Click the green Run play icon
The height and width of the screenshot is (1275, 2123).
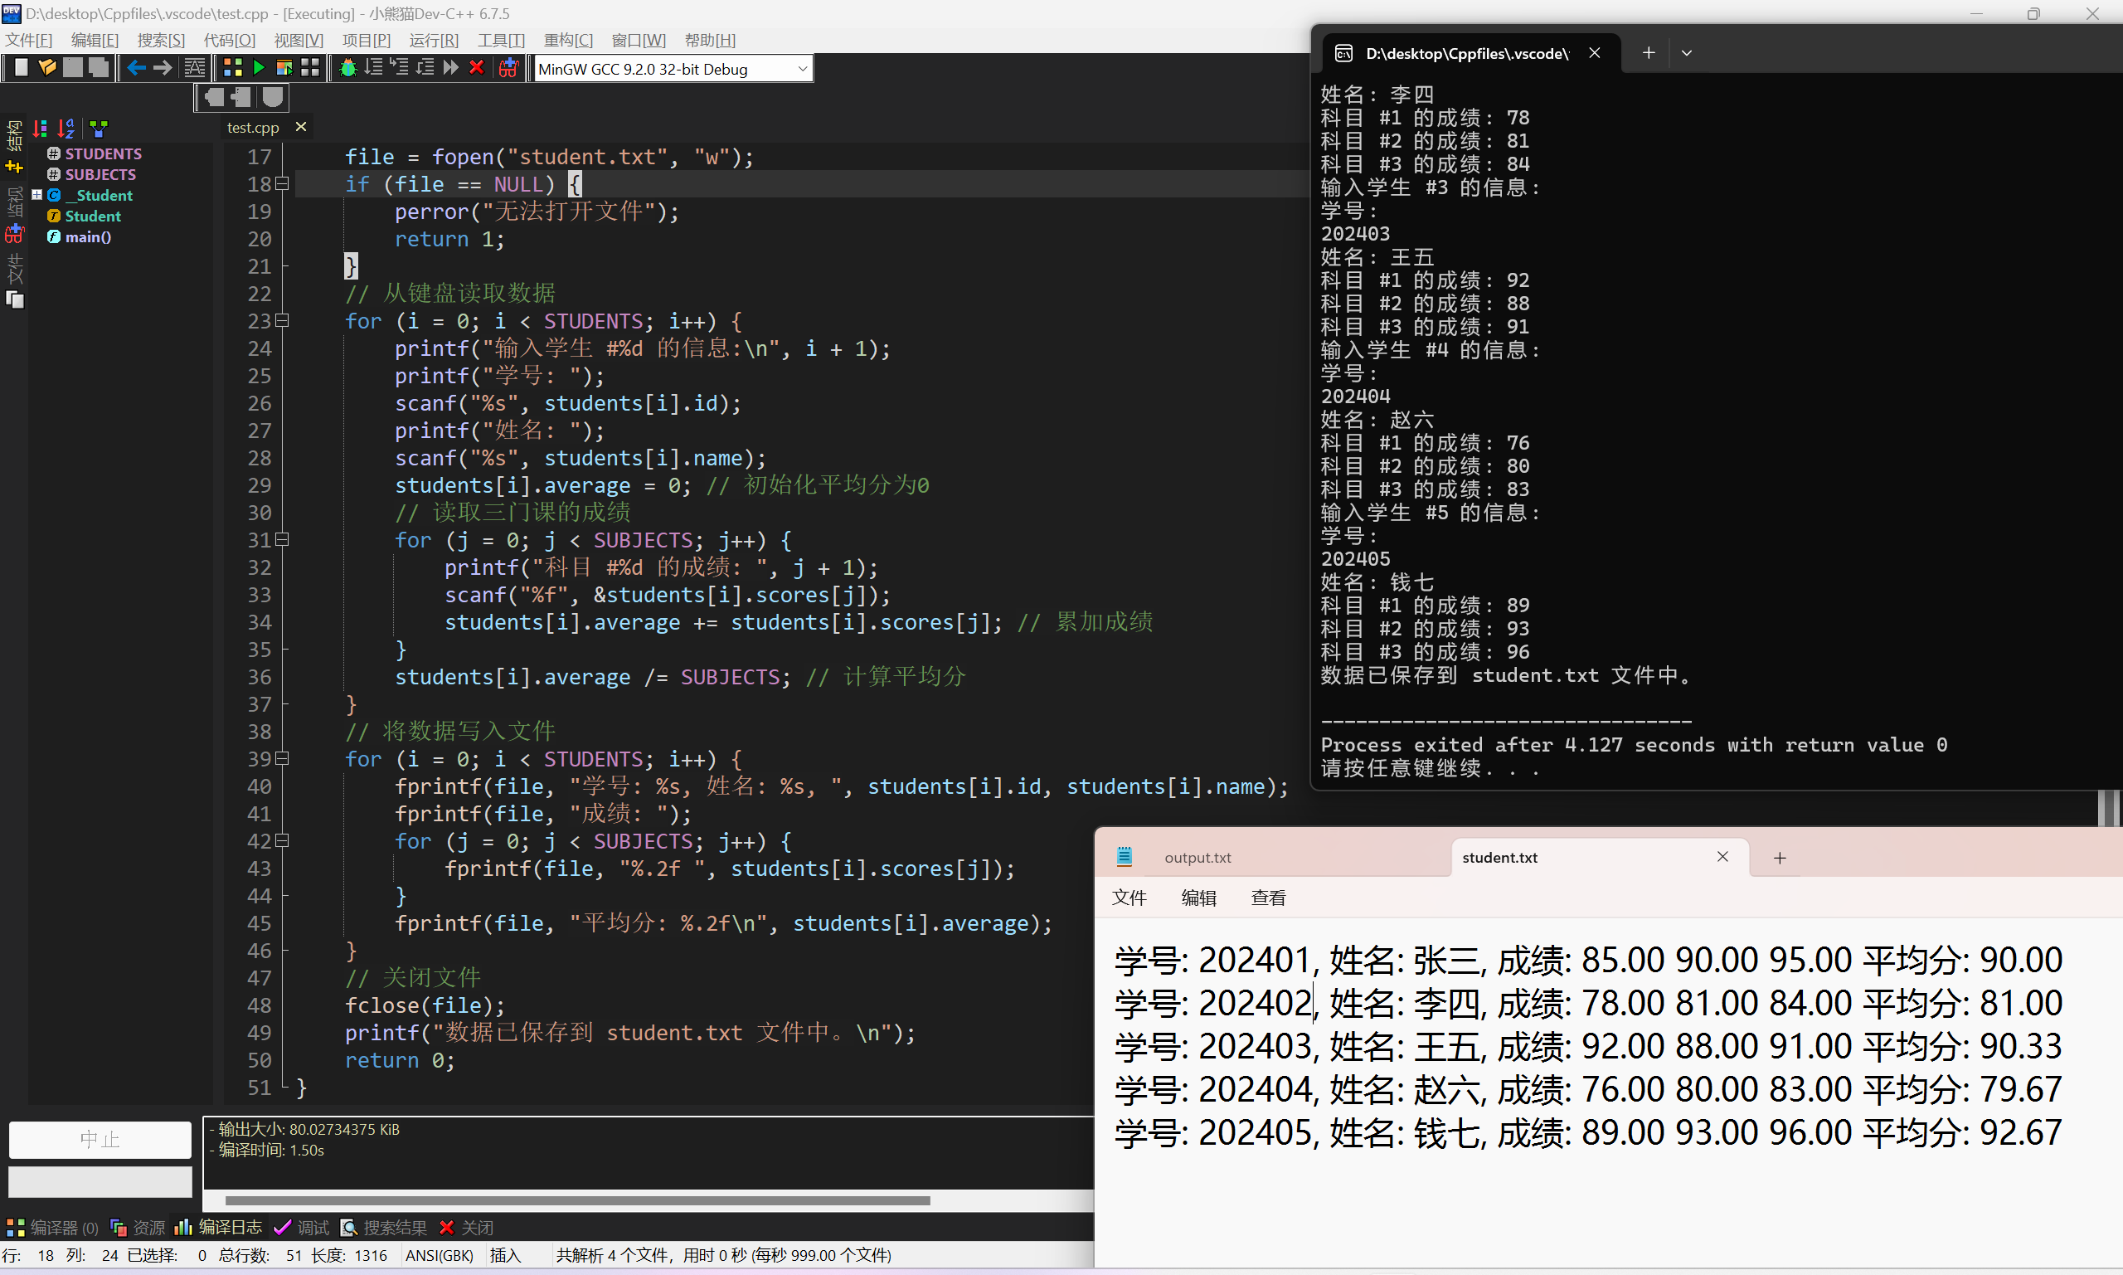coord(259,68)
